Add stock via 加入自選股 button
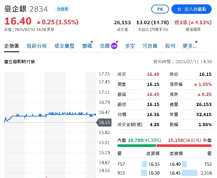The height and width of the screenshot is (178, 217). pos(192,9)
